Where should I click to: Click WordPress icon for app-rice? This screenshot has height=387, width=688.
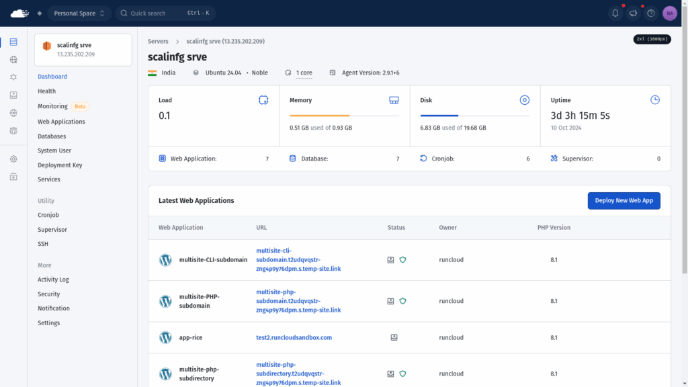(165, 337)
